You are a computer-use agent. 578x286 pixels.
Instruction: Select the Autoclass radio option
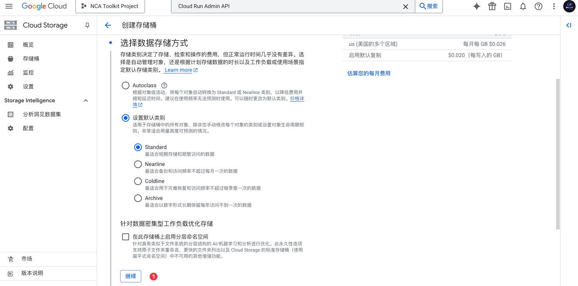click(x=125, y=85)
